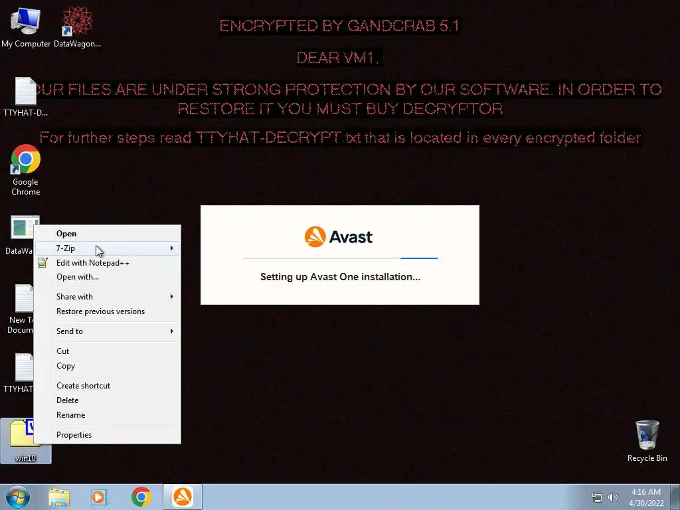Click the Avast installation progress bar

[x=340, y=258]
